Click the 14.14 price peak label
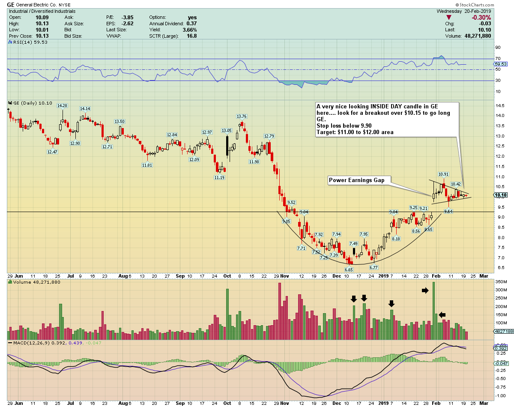Screen dimensions: 514x407 (x=85, y=109)
